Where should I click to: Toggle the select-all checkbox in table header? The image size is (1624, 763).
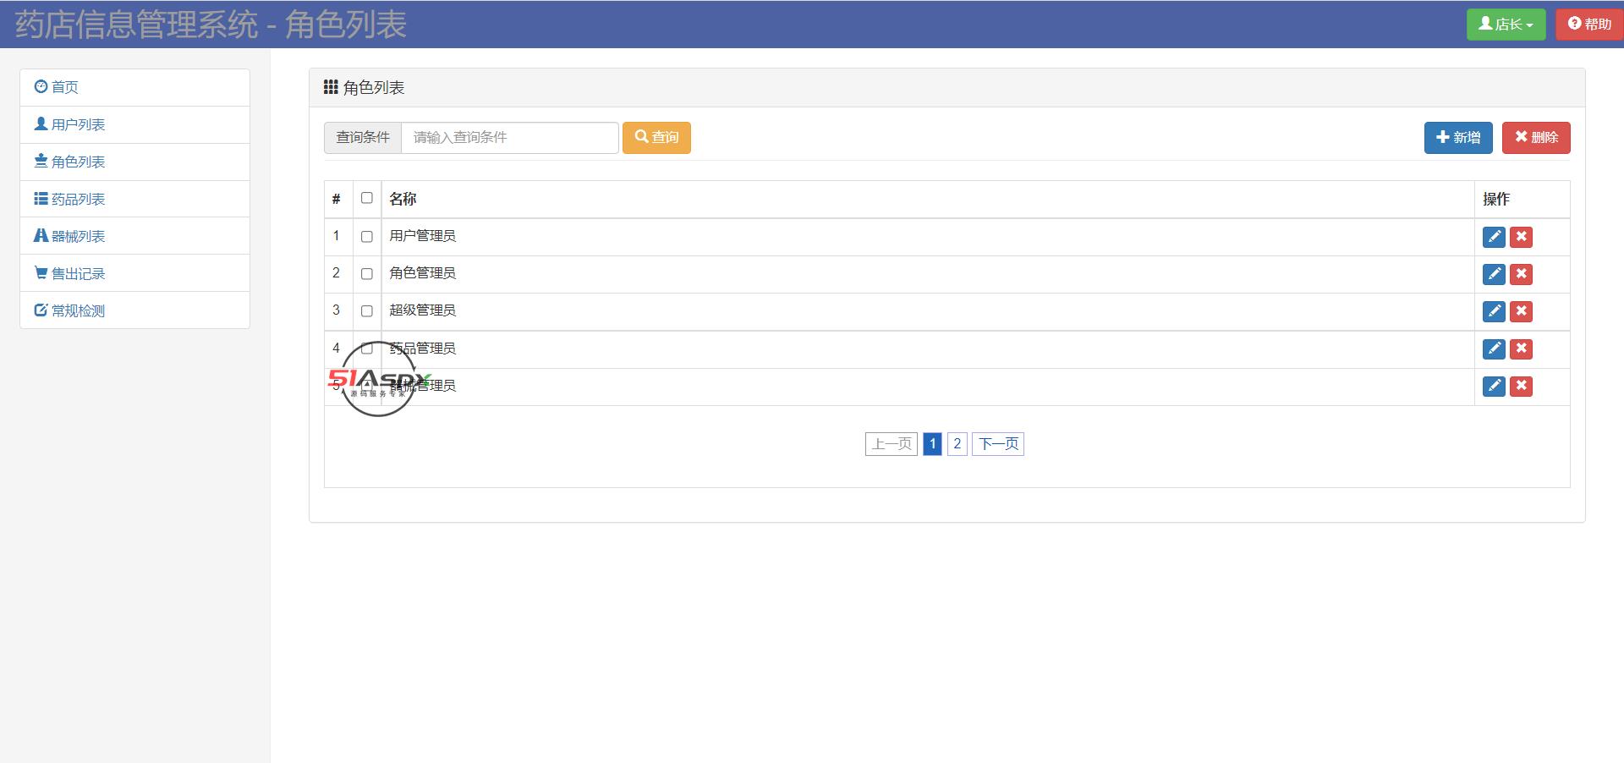pyautogui.click(x=366, y=198)
